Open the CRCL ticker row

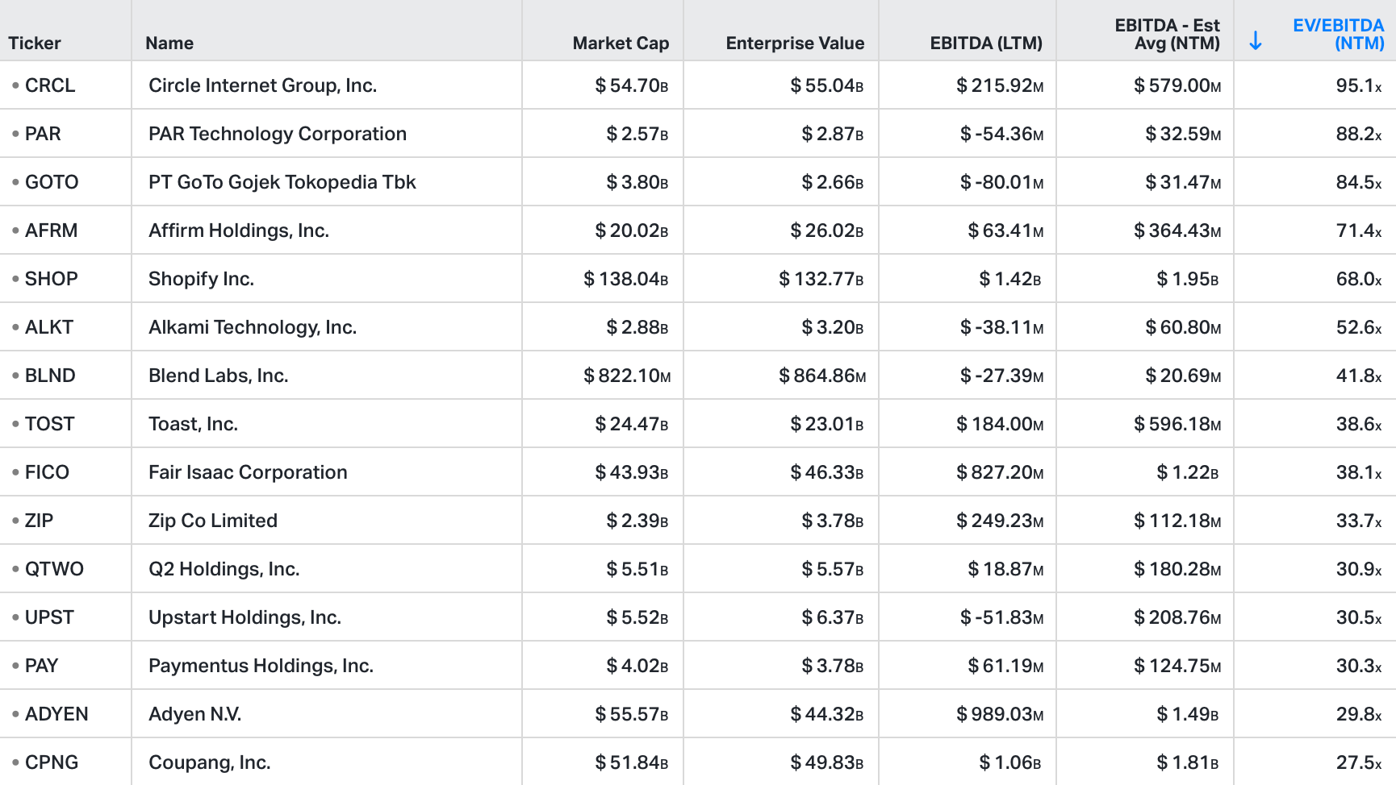pos(50,85)
